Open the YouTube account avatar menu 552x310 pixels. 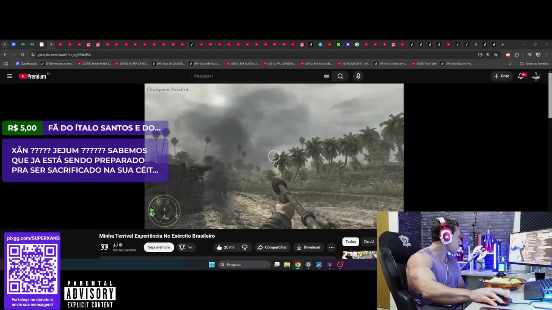536,76
